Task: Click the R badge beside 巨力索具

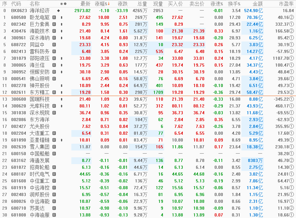Action: 54,24
